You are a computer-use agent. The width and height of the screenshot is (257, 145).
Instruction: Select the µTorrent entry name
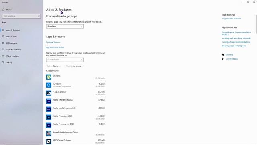(56, 76)
